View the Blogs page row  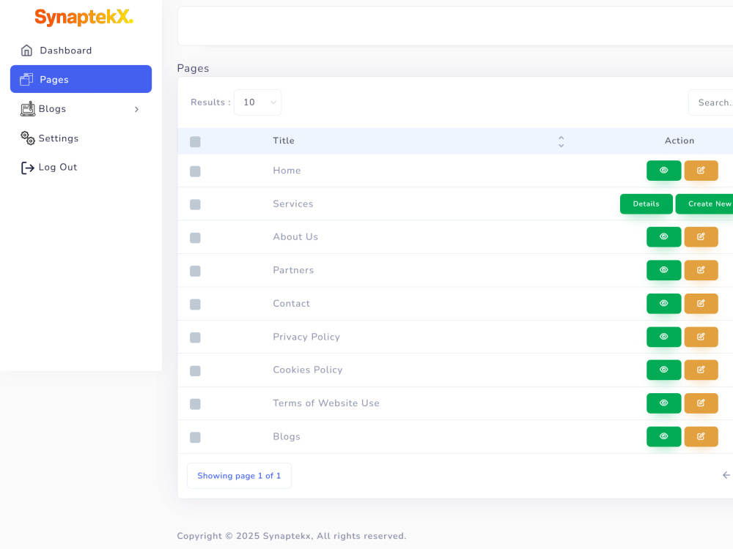point(663,436)
